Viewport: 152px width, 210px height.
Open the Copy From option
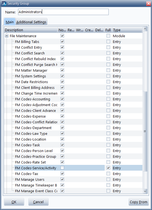[x=139, y=202]
